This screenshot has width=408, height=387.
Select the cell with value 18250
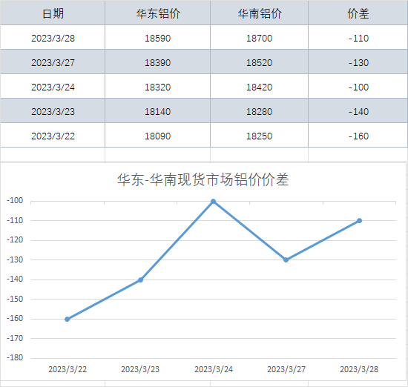click(x=259, y=136)
